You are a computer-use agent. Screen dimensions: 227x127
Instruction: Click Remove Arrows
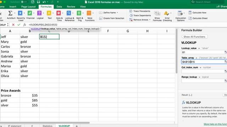139,20
